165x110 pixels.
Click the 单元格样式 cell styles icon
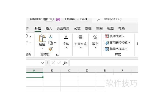[x=107, y=49]
